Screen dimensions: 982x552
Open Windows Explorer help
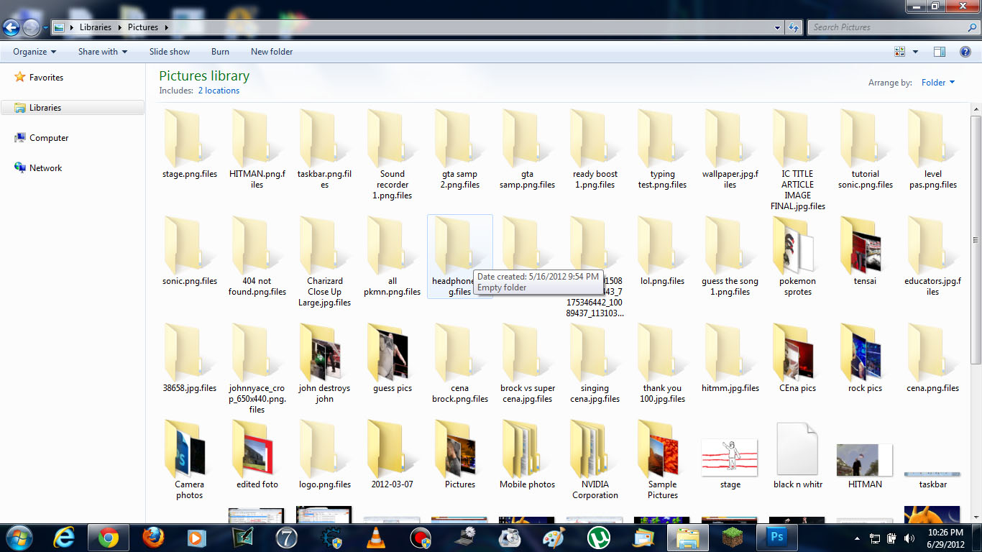tap(964, 51)
